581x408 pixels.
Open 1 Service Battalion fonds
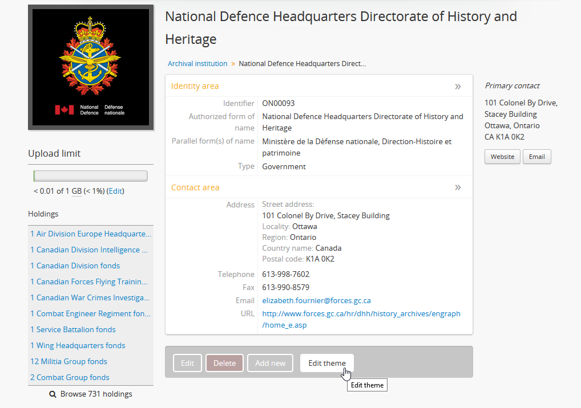pyautogui.click(x=73, y=330)
